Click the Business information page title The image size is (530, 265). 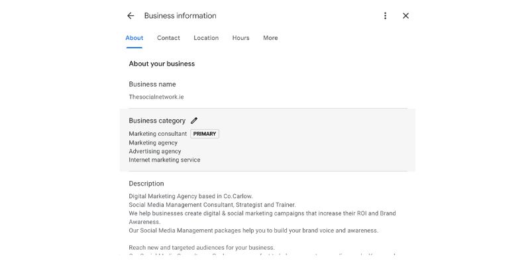click(x=180, y=16)
